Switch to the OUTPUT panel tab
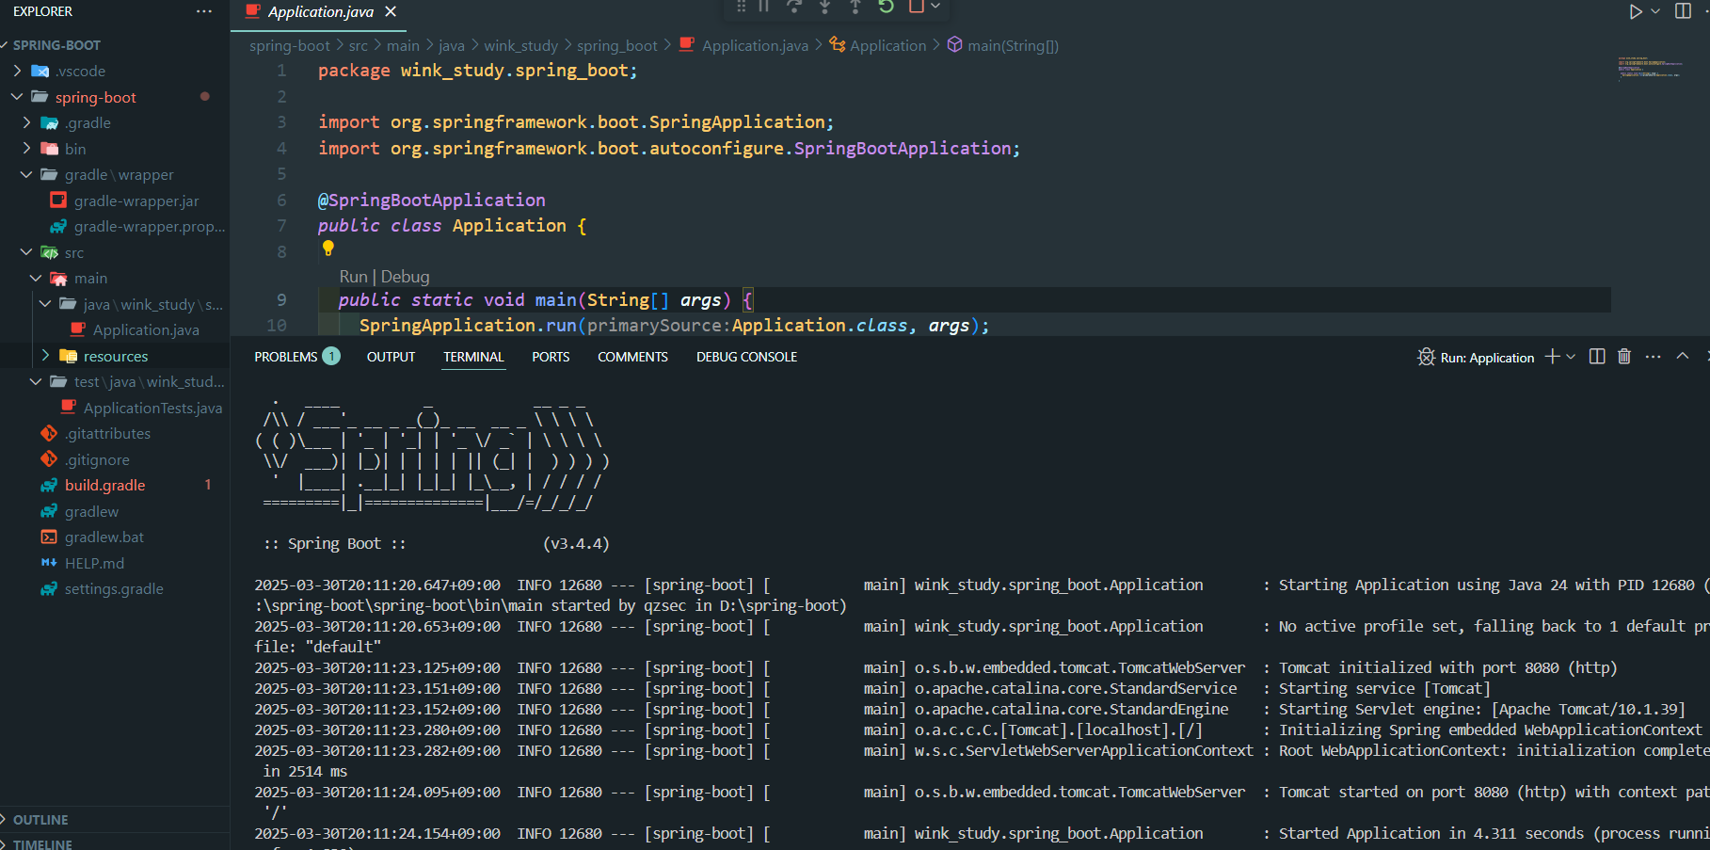Image resolution: width=1710 pixels, height=850 pixels. 391,357
